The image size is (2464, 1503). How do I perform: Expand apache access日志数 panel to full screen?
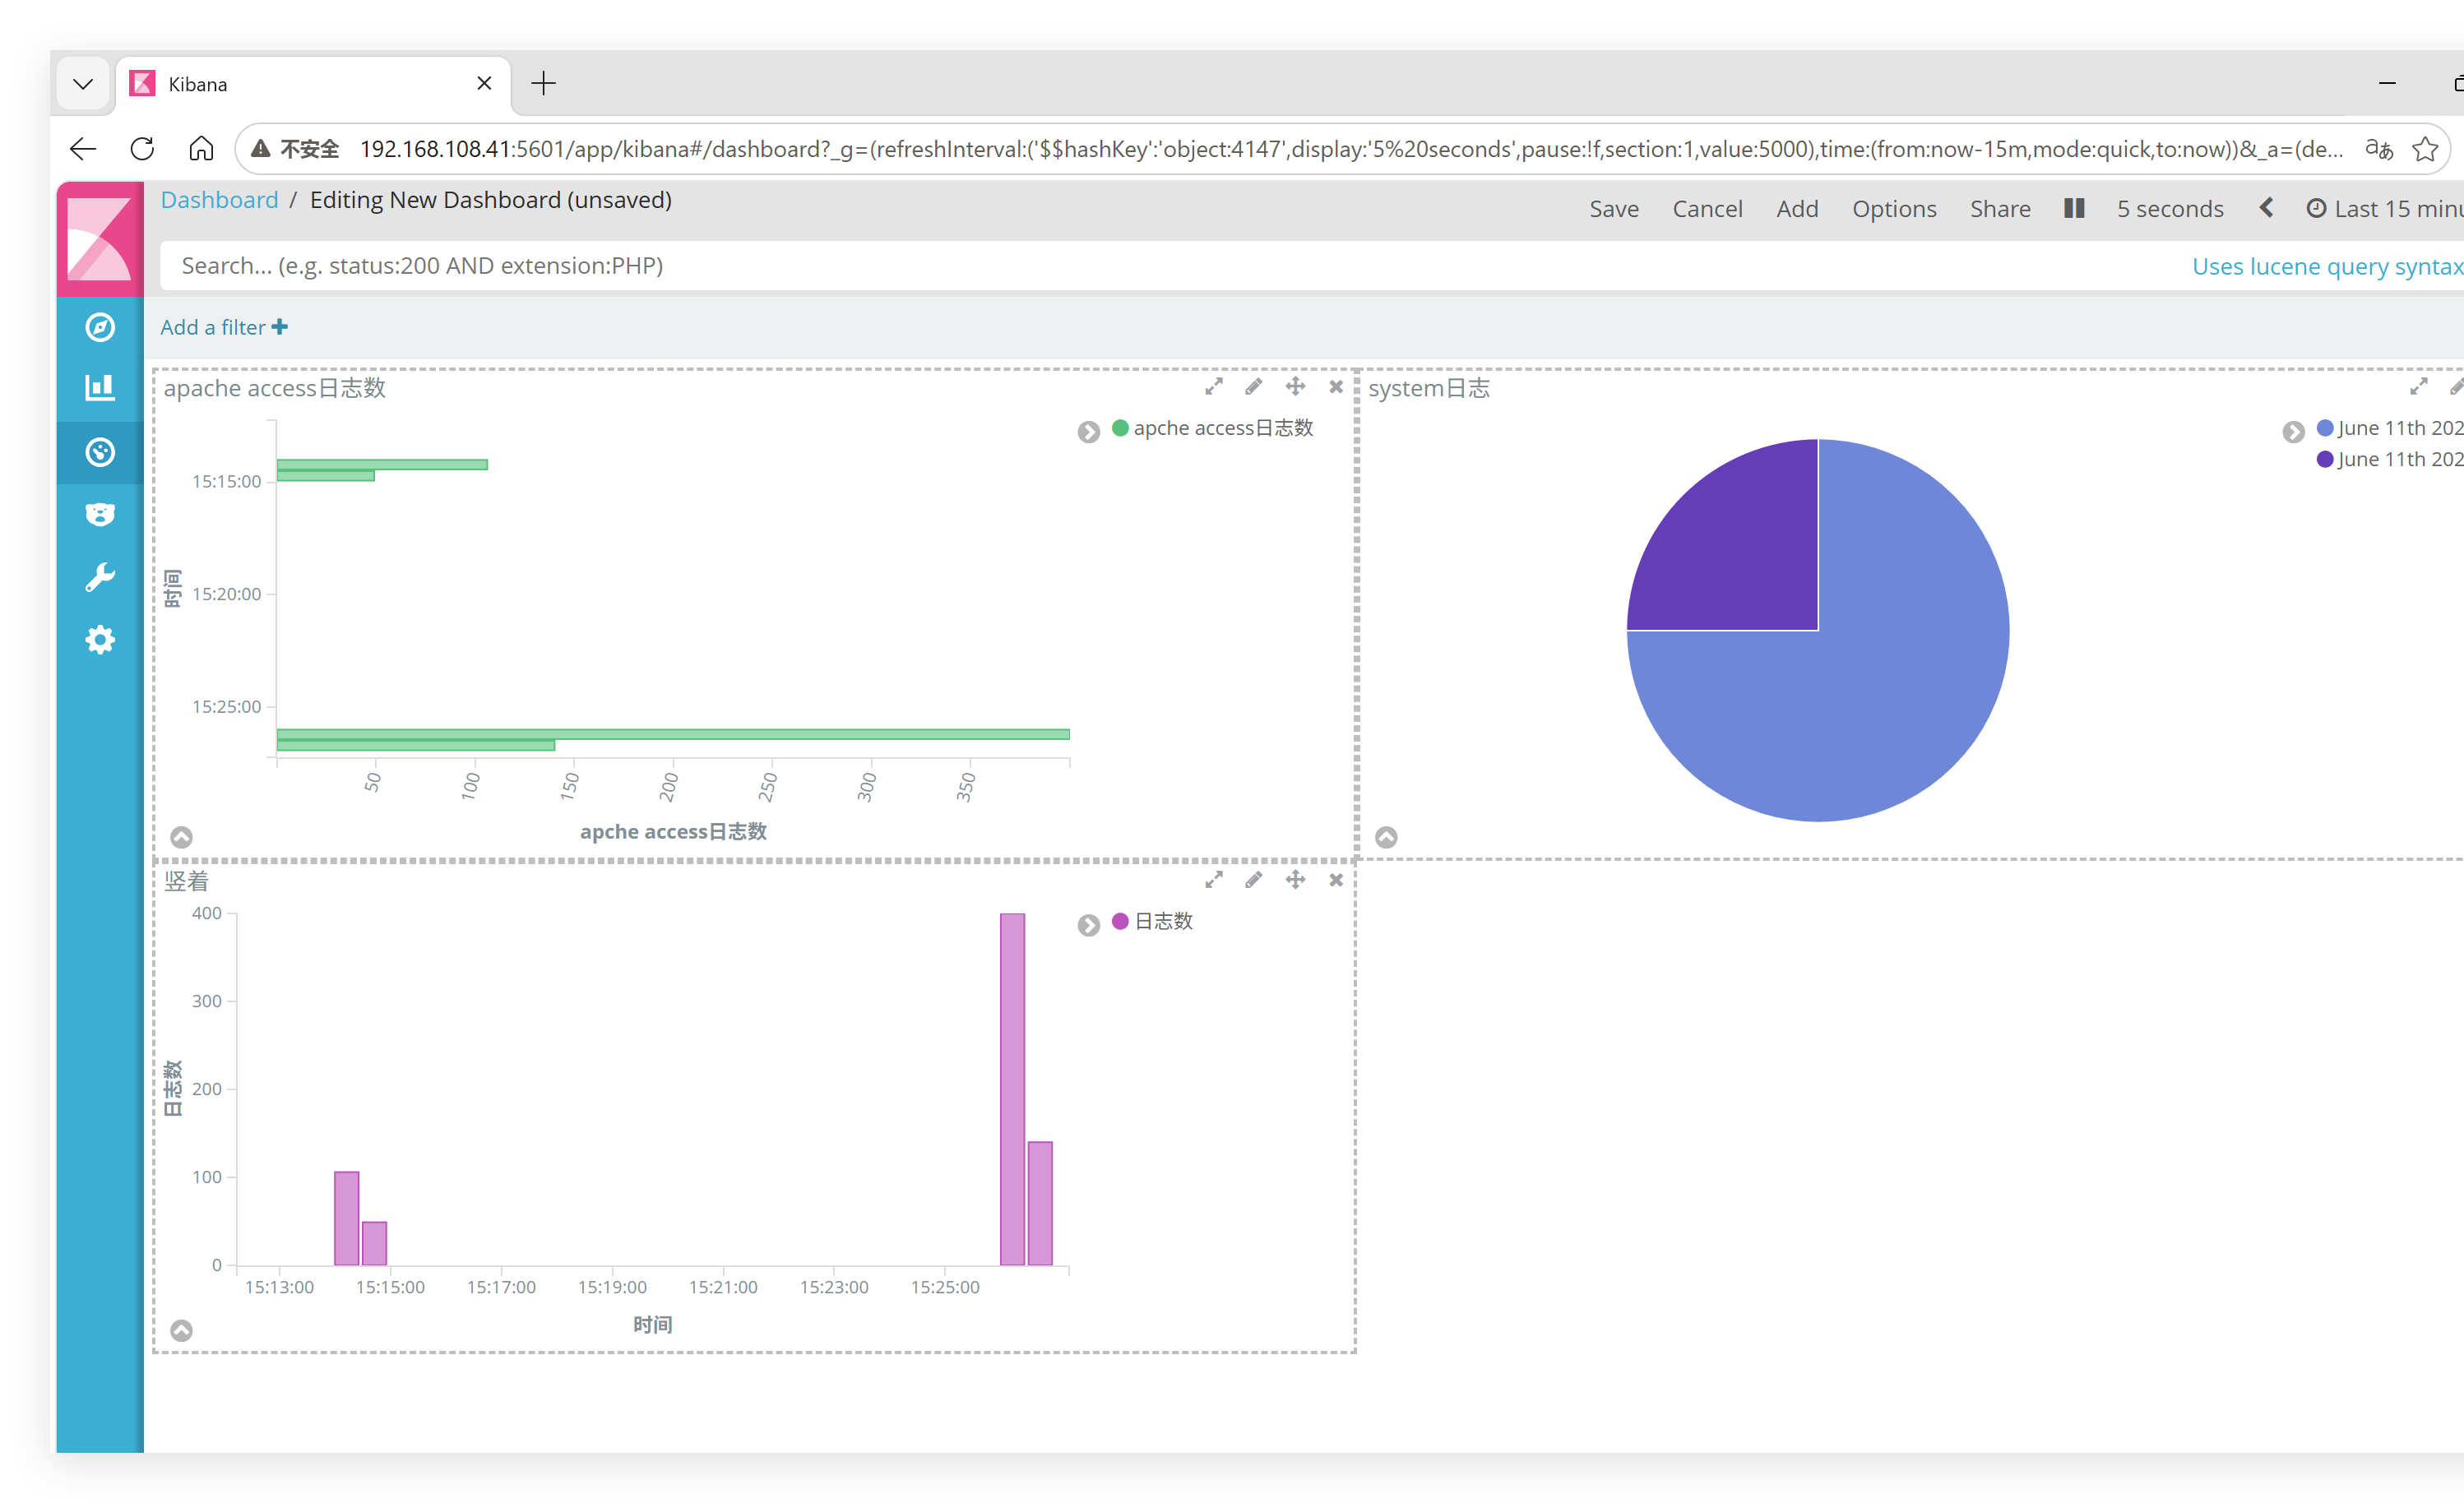point(1214,387)
